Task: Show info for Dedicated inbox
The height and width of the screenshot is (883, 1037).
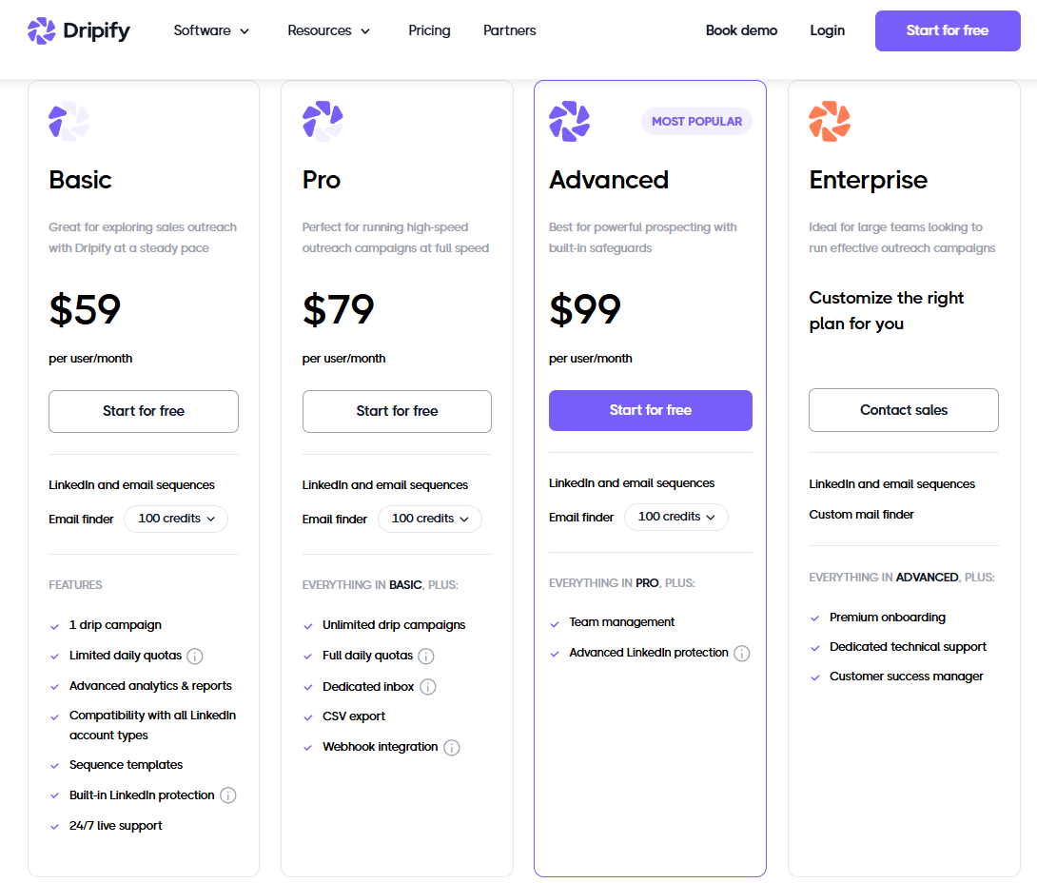Action: coord(428,687)
